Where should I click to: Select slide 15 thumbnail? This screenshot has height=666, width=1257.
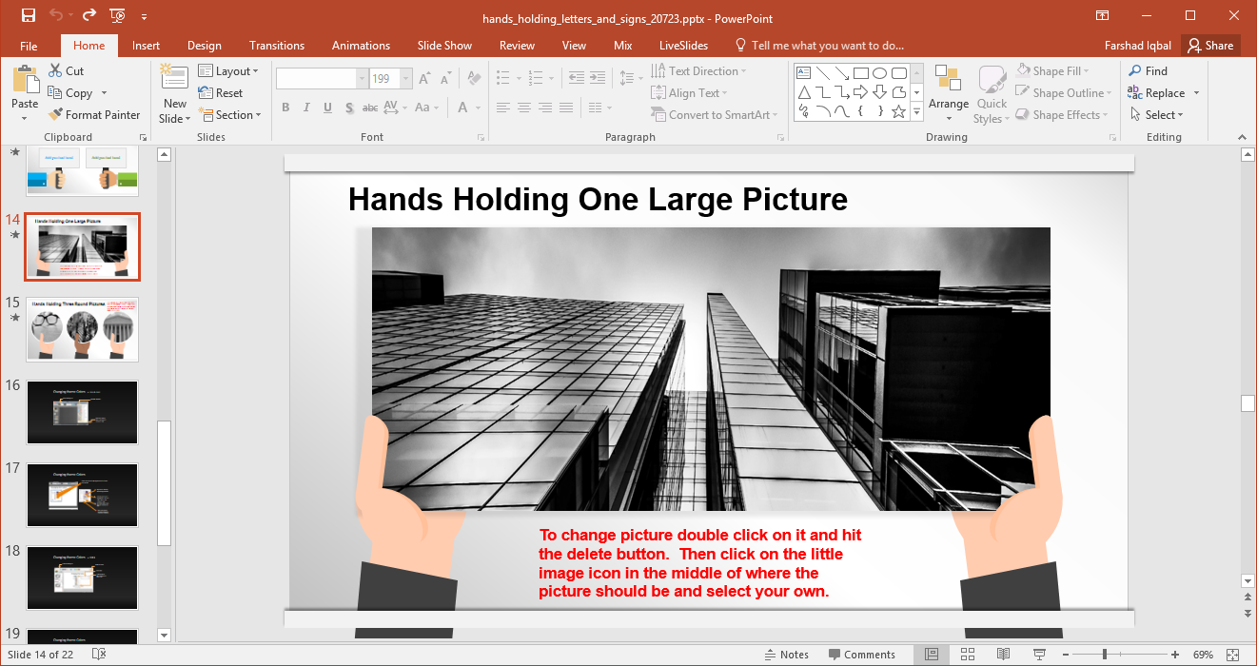[x=83, y=329]
